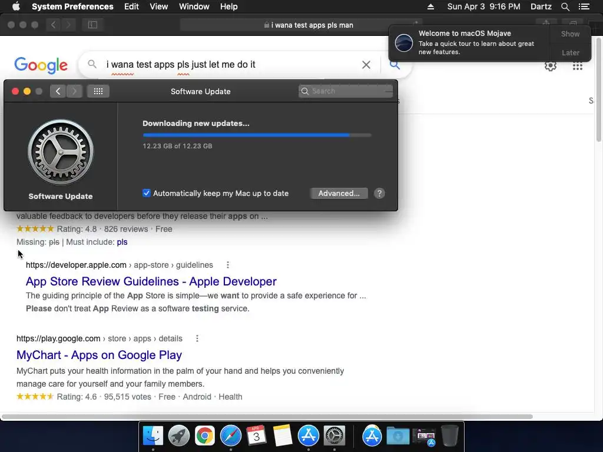Open the Window menu

point(194,6)
